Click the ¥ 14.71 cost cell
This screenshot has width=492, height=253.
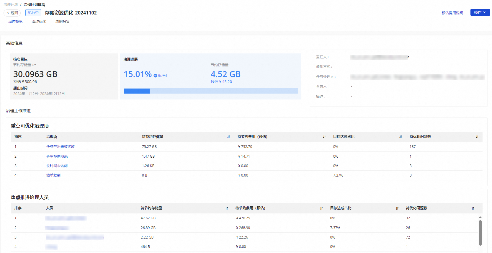[244, 156]
